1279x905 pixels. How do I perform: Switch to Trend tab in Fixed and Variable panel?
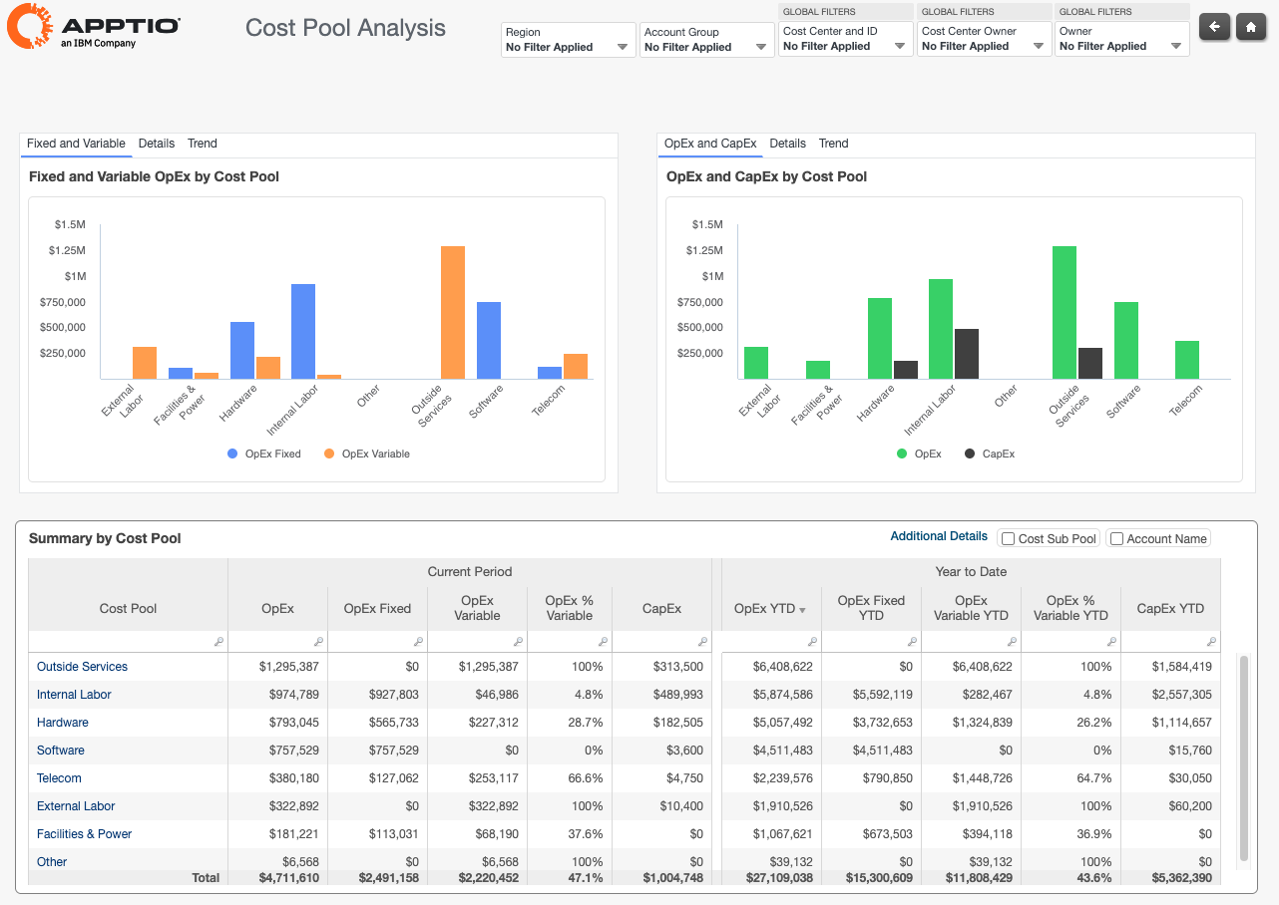coord(203,144)
